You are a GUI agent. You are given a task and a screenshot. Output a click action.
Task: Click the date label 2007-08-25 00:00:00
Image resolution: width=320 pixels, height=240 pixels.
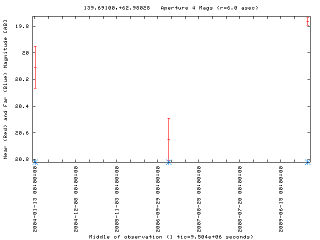pyautogui.click(x=199, y=199)
